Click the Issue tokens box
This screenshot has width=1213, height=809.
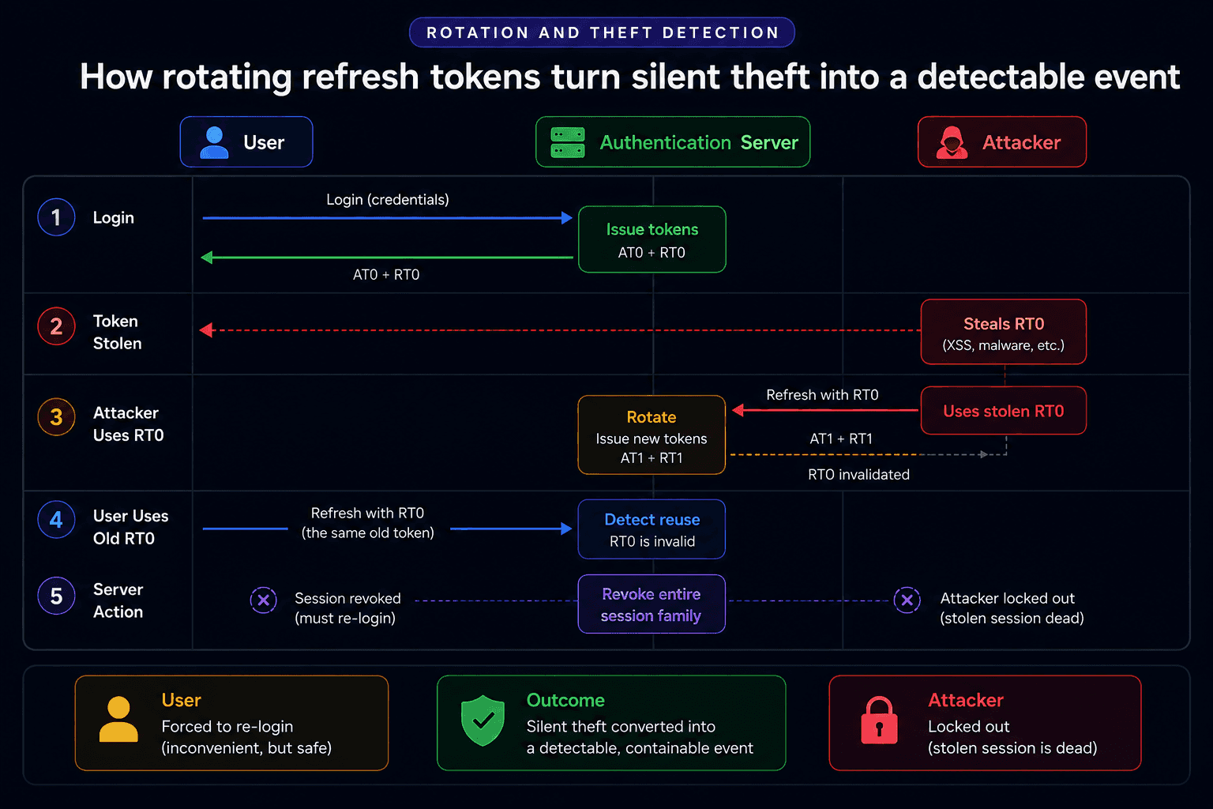[652, 239]
